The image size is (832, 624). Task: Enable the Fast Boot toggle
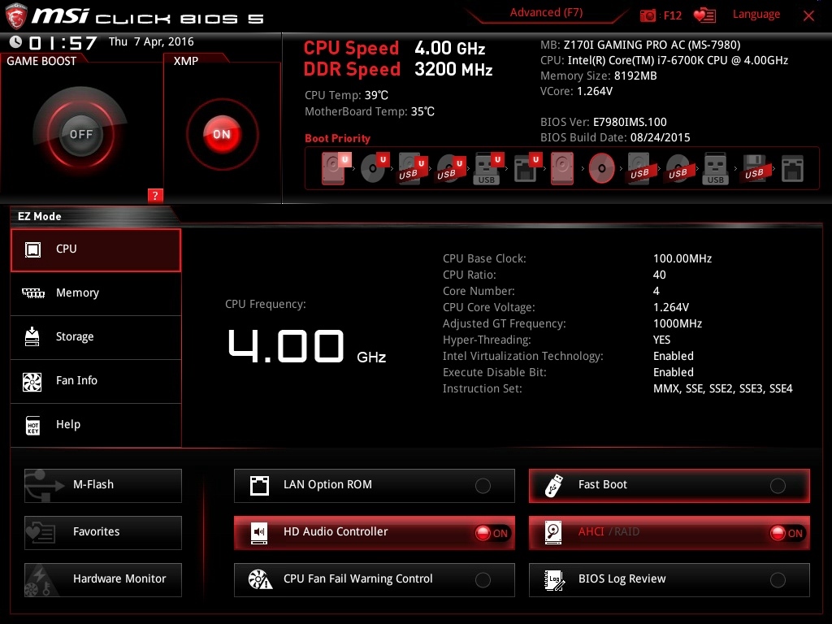tap(778, 486)
